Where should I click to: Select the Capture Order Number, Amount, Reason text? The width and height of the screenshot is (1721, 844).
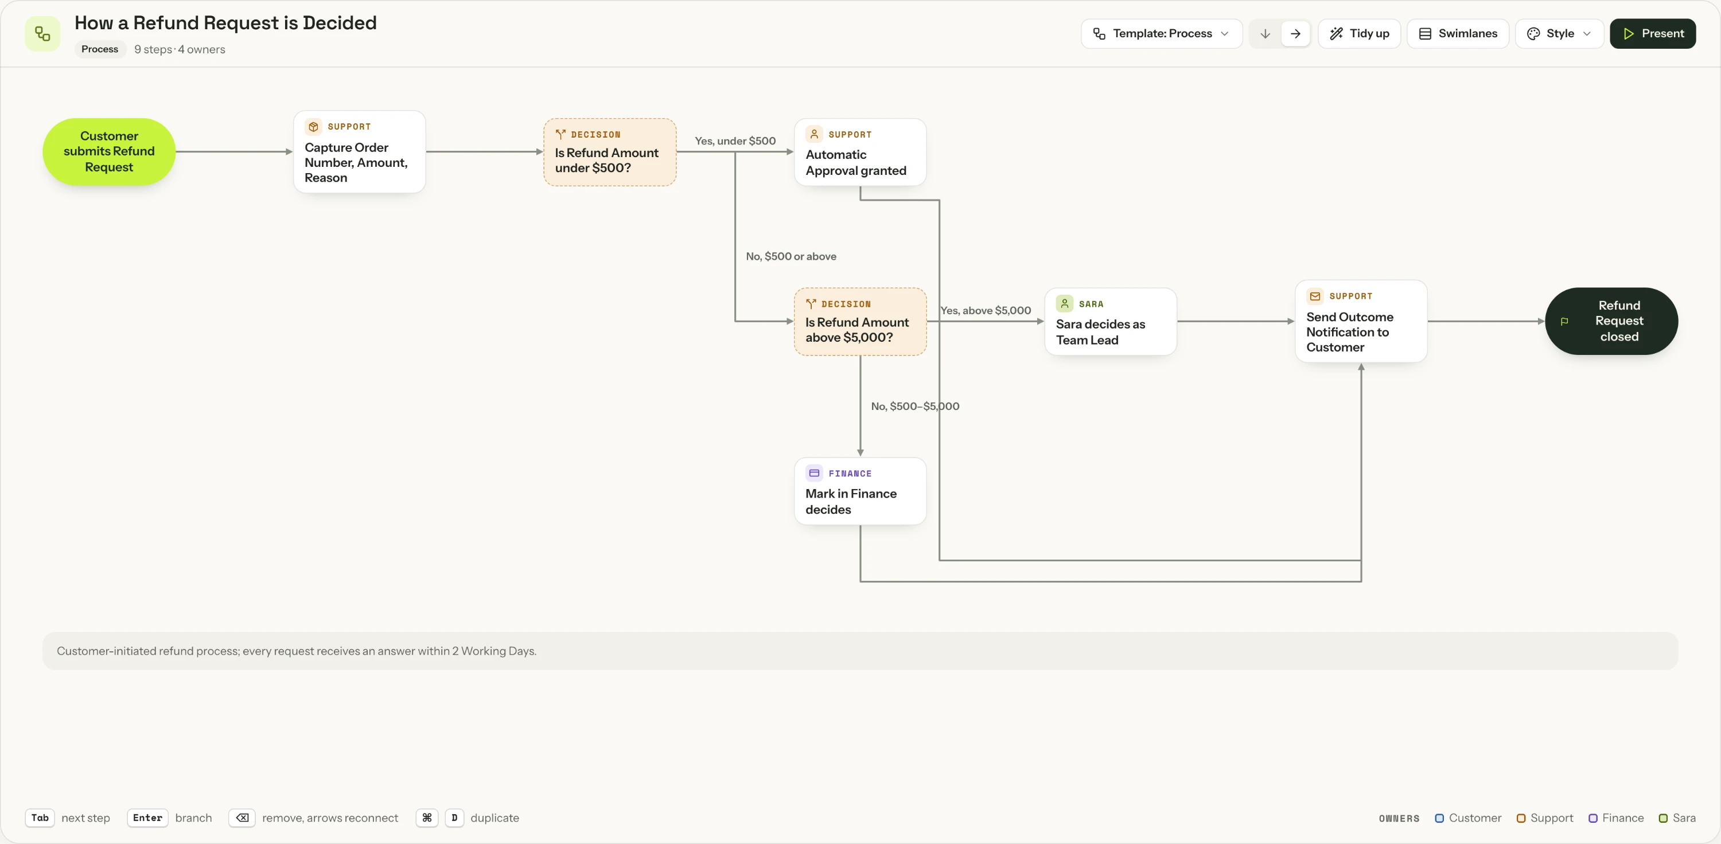click(x=356, y=162)
